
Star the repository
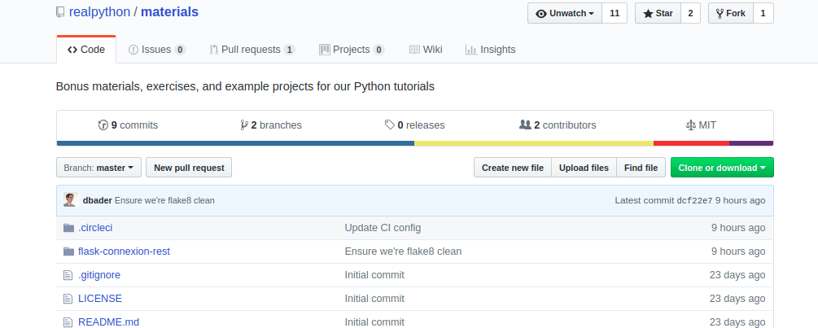(x=658, y=13)
